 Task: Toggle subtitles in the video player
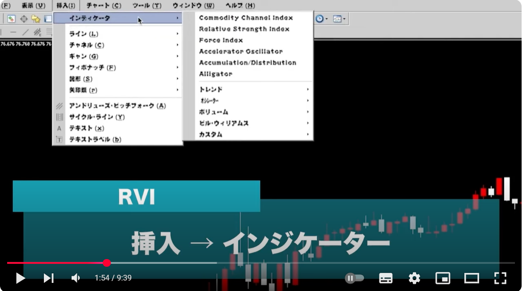pyautogui.click(x=386, y=278)
